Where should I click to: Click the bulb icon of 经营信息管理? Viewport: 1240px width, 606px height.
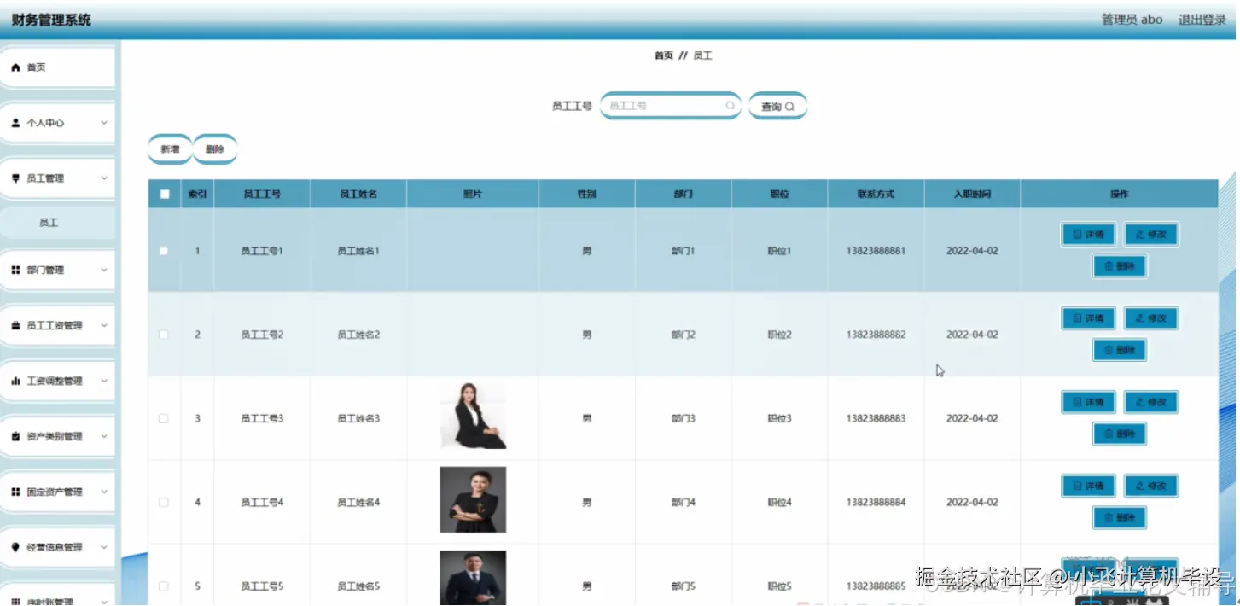(15, 547)
